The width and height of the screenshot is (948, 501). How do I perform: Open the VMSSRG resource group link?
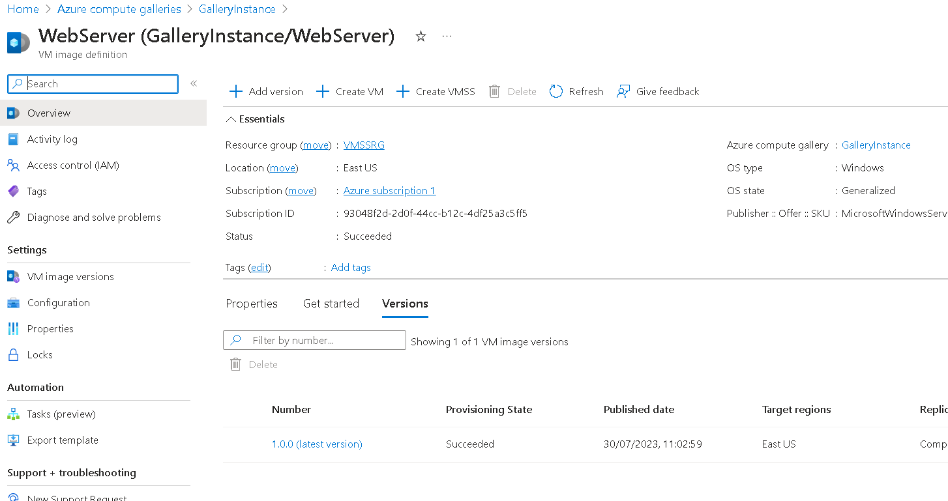tap(364, 145)
